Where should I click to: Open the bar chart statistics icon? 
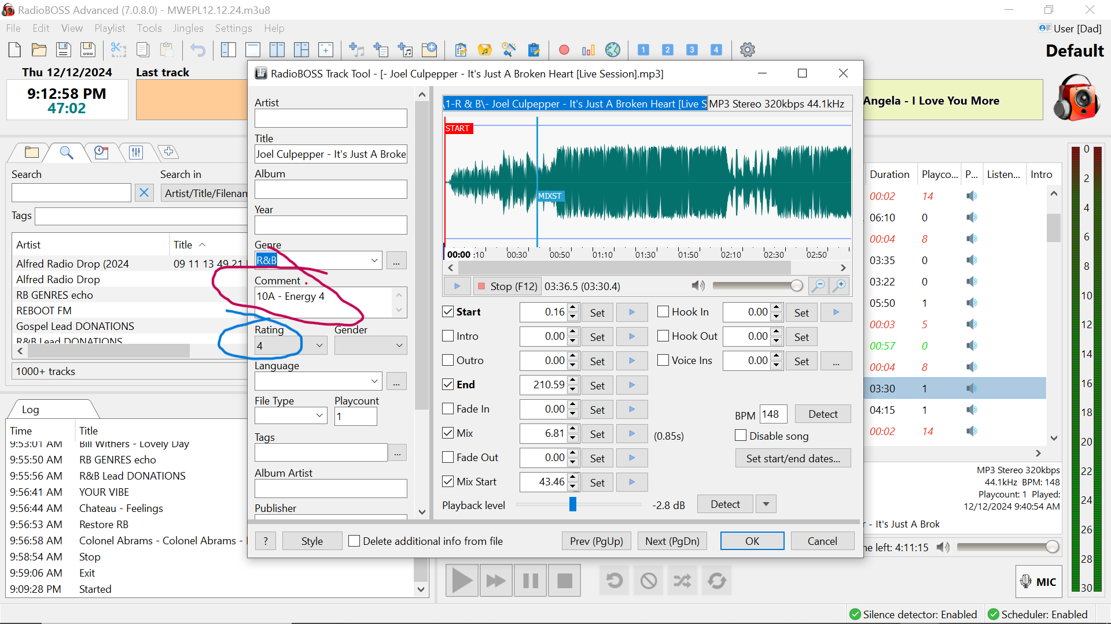pyautogui.click(x=588, y=50)
